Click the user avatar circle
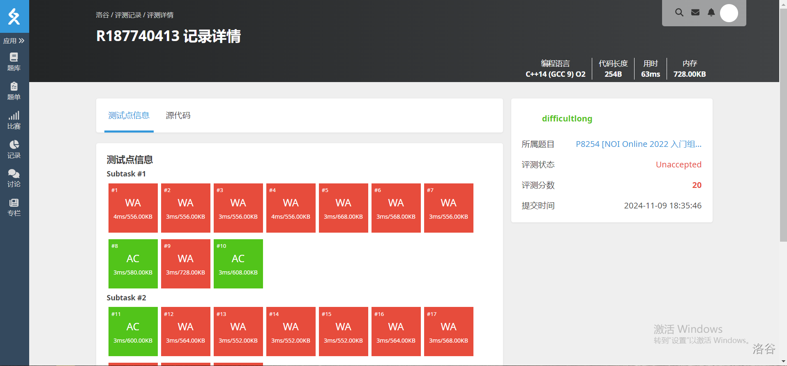 [x=729, y=13]
